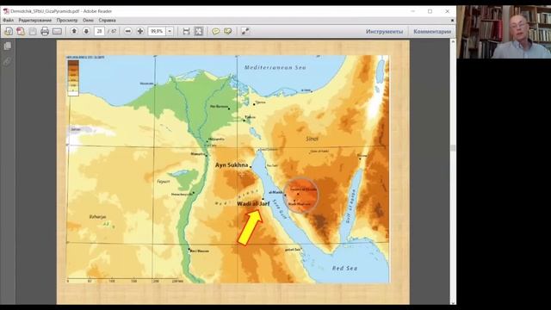Image resolution: width=551 pixels, height=310 pixels.
Task: Go to previous page with up arrow
Action: click(x=74, y=31)
